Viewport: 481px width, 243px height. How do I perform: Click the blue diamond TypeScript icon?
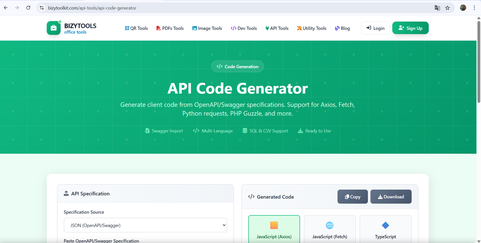[385, 225]
